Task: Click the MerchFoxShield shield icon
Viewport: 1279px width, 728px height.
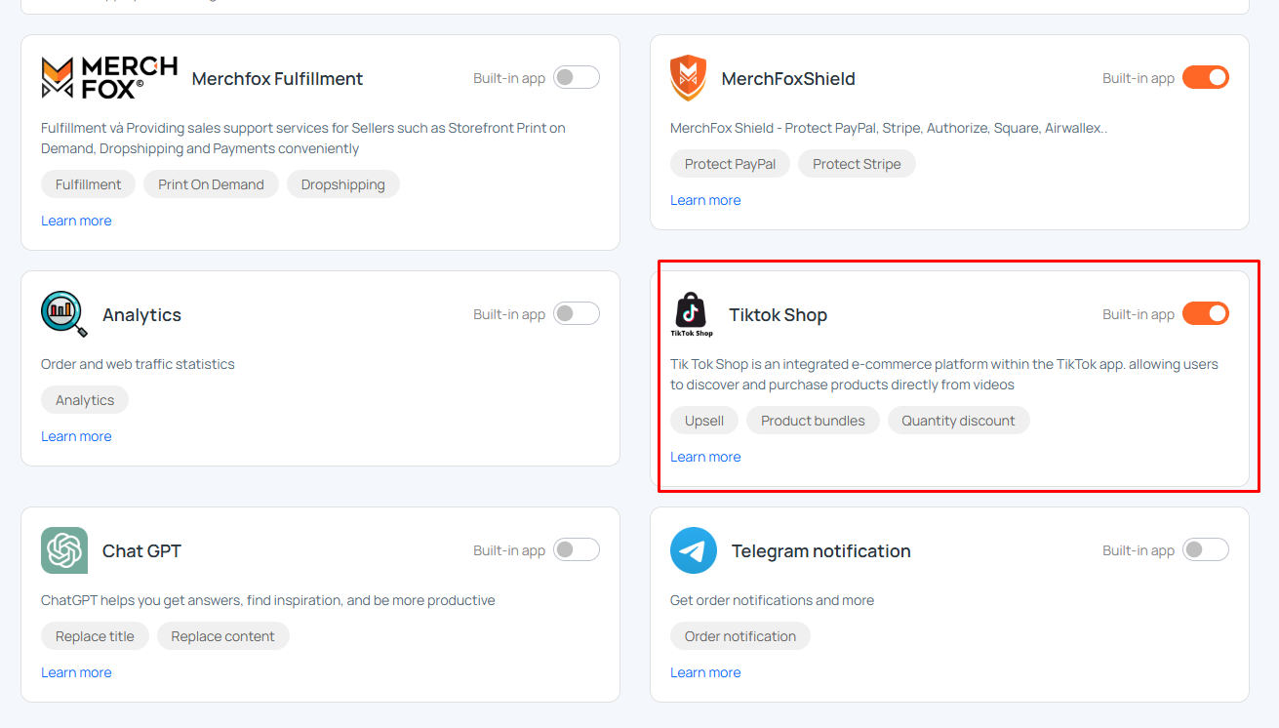Action: point(688,78)
